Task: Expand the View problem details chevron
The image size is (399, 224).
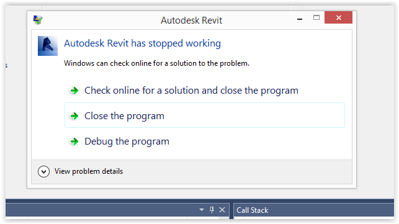Action: (x=44, y=171)
